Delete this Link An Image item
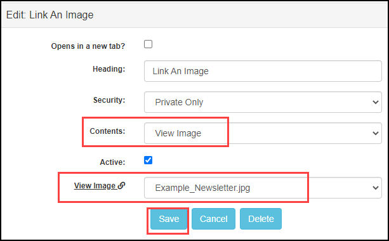389x241 pixels. click(x=261, y=219)
